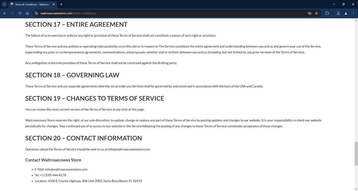Viewport: 358px width, 191px height.
Task: Open a new browser tab
Action: (61, 4)
